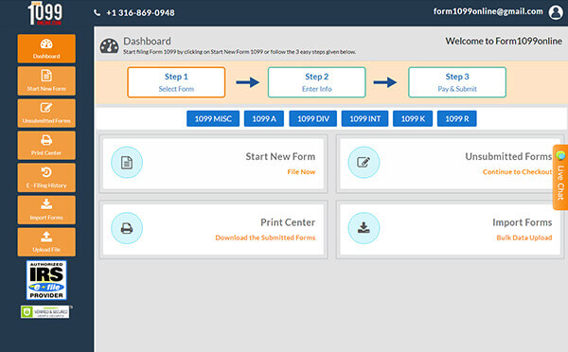The height and width of the screenshot is (352, 568).
Task: Click the form1099online@gmail.com account email
Action: pyautogui.click(x=488, y=11)
